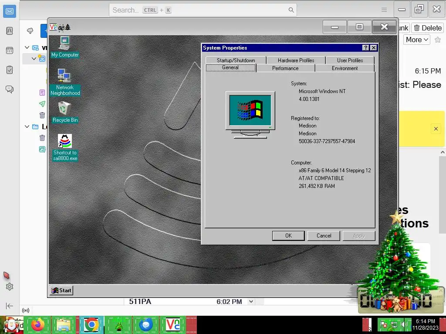This screenshot has width=446, height=334.
Task: Switch to the Environment tab
Action: pos(345,68)
